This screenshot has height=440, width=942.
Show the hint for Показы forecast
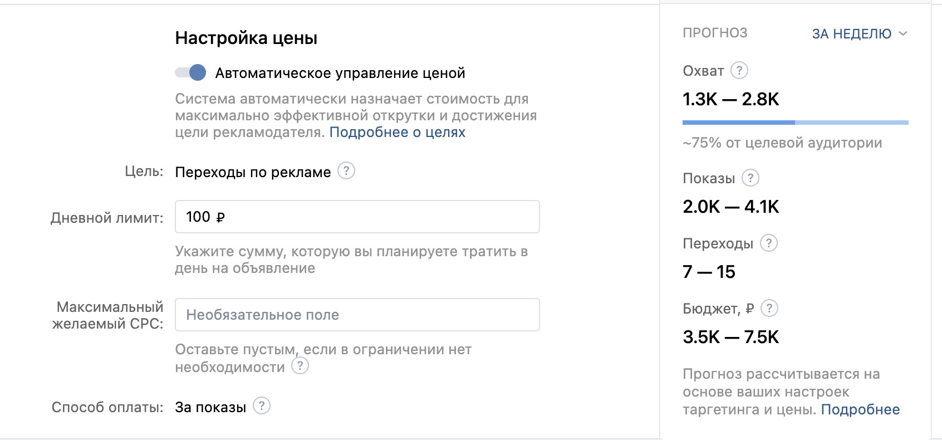[750, 178]
